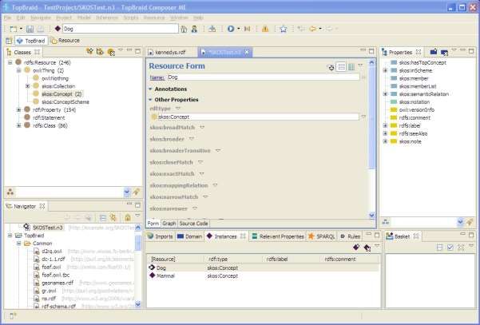Open the skos:broader property dropdown arrow

tap(192, 139)
